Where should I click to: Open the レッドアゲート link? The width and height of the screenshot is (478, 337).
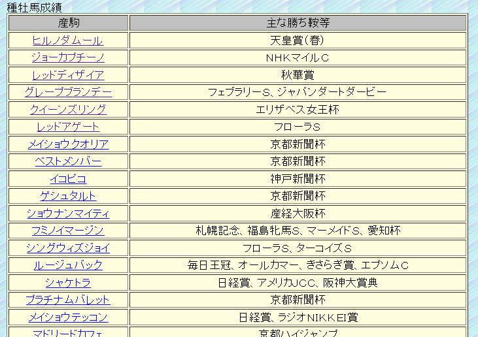pyautogui.click(x=68, y=127)
